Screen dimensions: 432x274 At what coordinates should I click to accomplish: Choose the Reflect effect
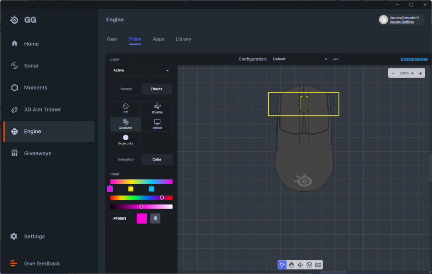click(x=157, y=124)
